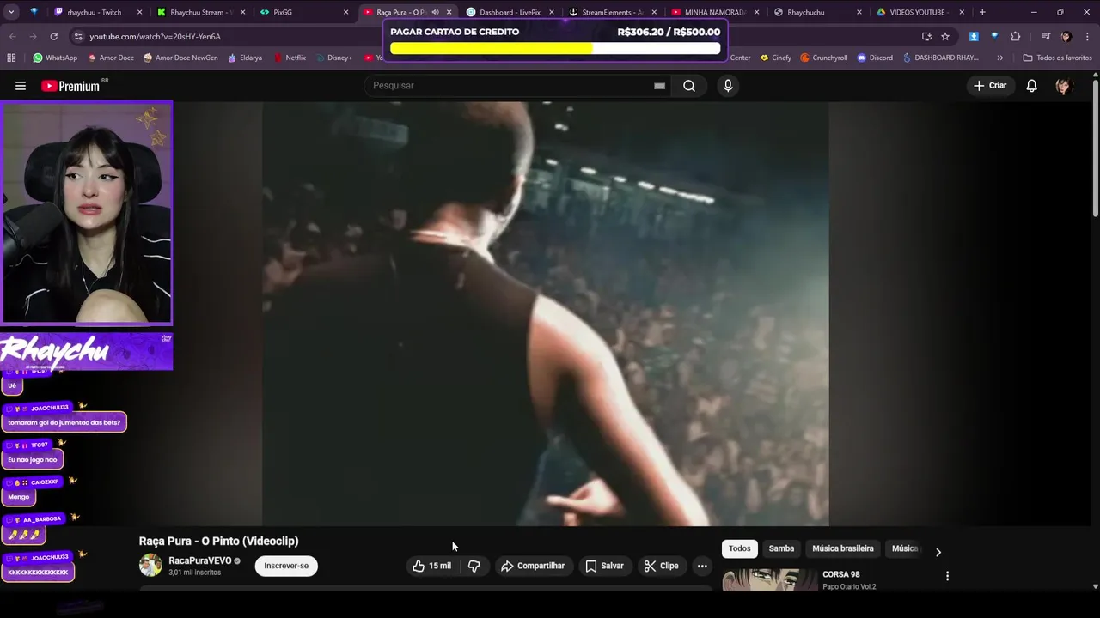Open RacaPuraVEVO channel avatar
This screenshot has height=618, width=1100.
tap(150, 565)
